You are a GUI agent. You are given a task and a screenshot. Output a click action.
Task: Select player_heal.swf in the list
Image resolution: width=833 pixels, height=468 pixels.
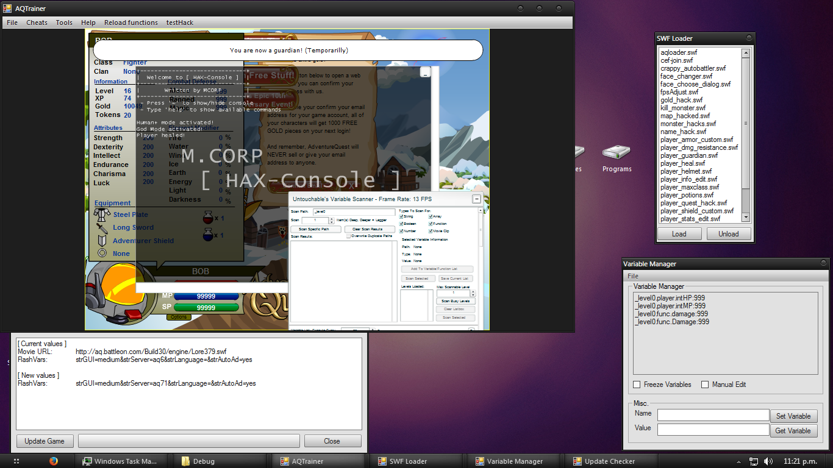click(x=683, y=163)
